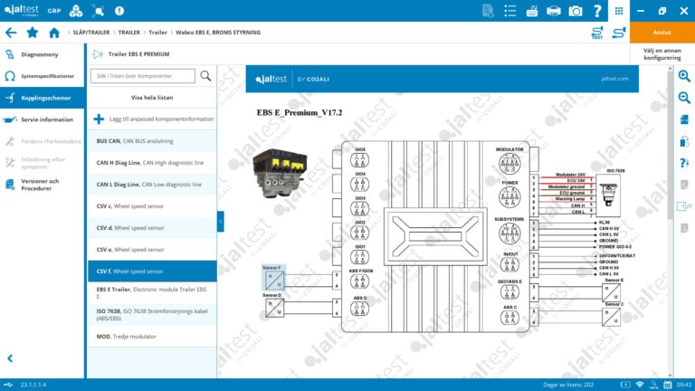Open the GRP module icon
The width and height of the screenshot is (695, 391).
coord(54,11)
